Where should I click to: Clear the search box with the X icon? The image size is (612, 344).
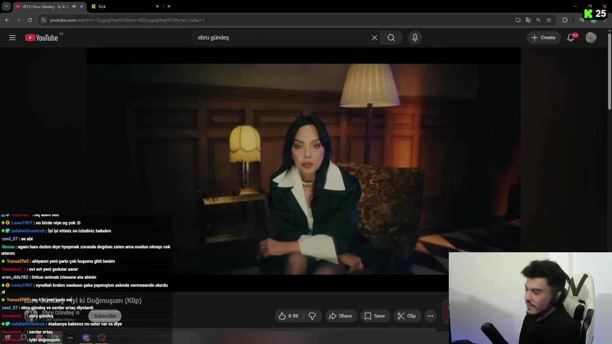(374, 38)
